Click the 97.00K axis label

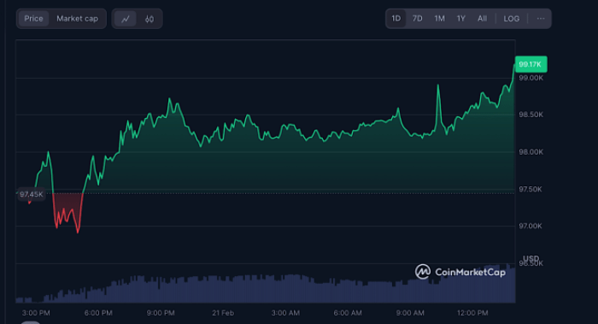(531, 226)
